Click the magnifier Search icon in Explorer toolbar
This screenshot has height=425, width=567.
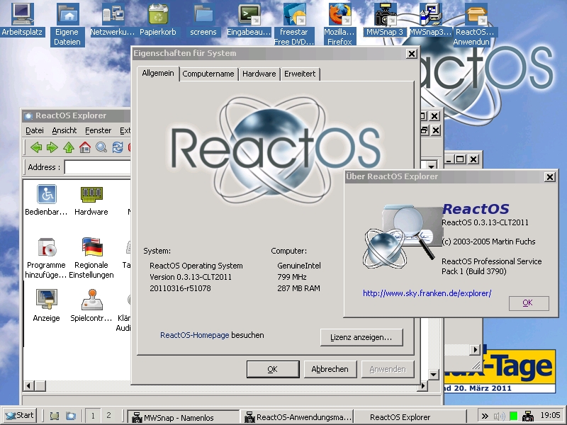(101, 147)
